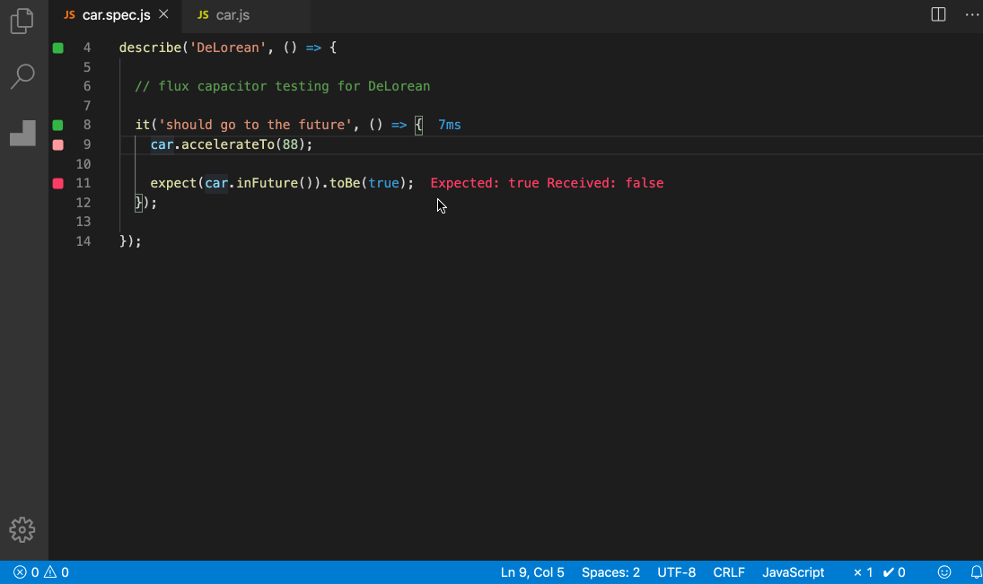Open errors count in status bar
The height and width of the screenshot is (584, 983).
[x=26, y=572]
